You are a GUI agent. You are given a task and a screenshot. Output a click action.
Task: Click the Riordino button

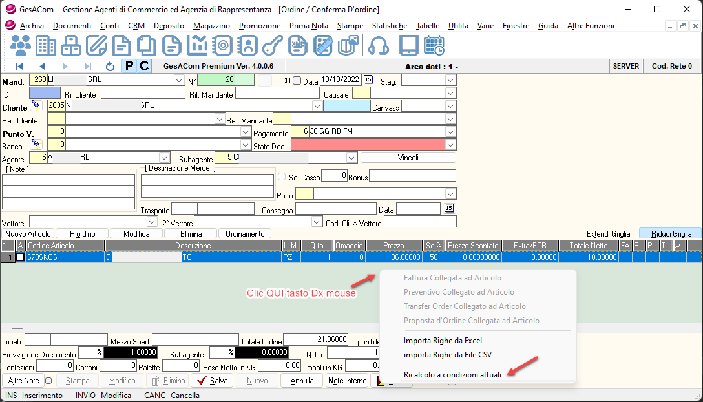click(x=83, y=234)
